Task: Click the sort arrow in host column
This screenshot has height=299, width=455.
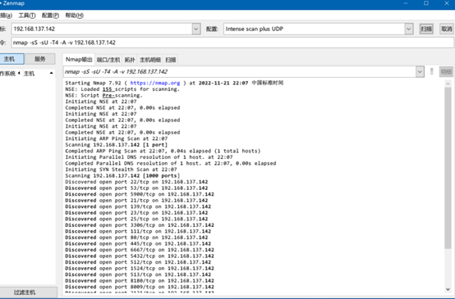Action: (52, 73)
